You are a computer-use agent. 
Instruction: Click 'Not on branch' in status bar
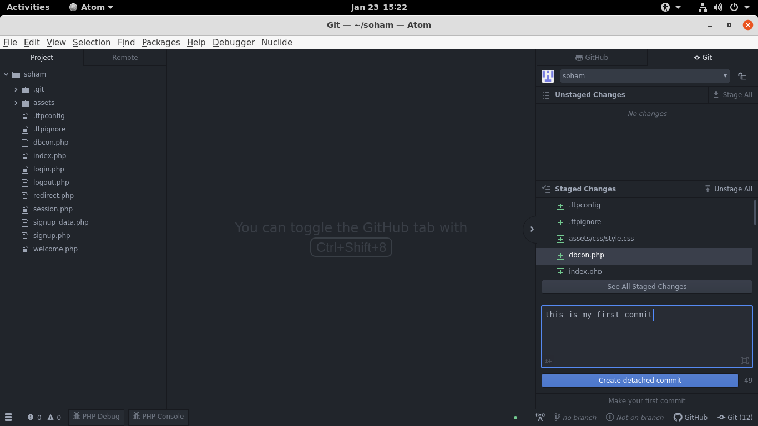(635, 417)
